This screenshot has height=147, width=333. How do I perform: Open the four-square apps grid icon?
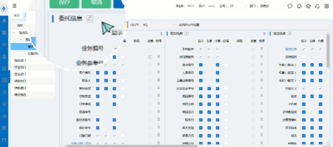tap(327, 6)
